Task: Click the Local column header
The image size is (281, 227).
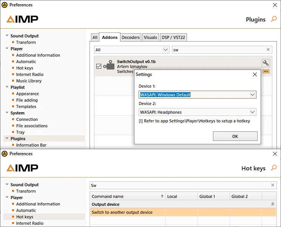Action: click(182, 196)
